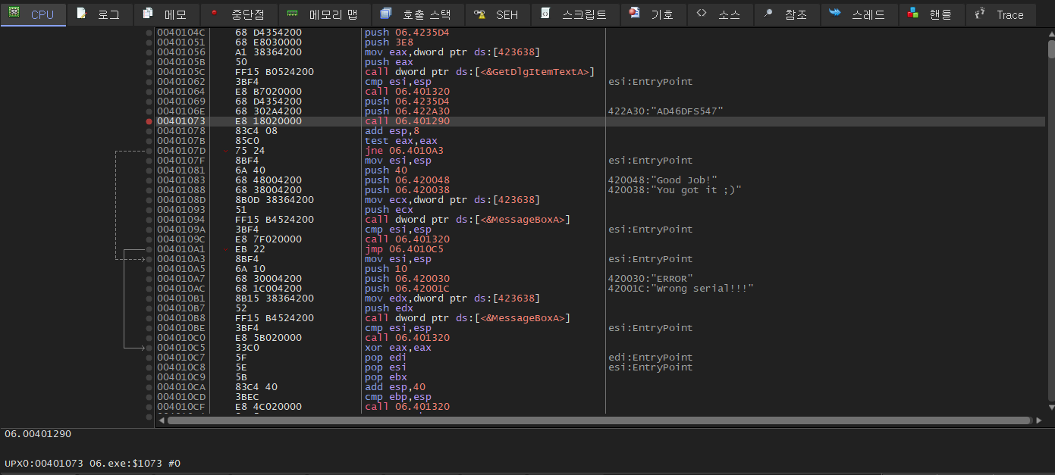Screen dimensions: 1055x475
Task: Disable the red breakpoint at 00401073
Action: [x=149, y=120]
